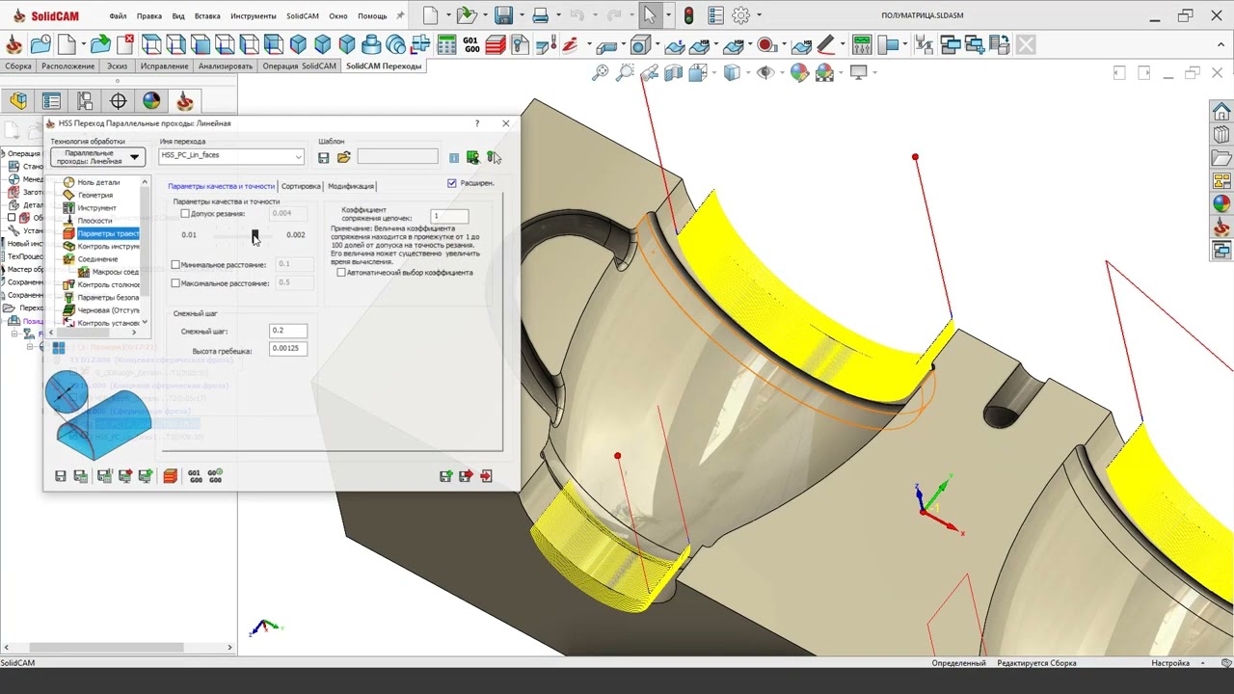Click the red stacked layers icon in the top toolbar
Screen dimensions: 1234x694
pos(496,45)
